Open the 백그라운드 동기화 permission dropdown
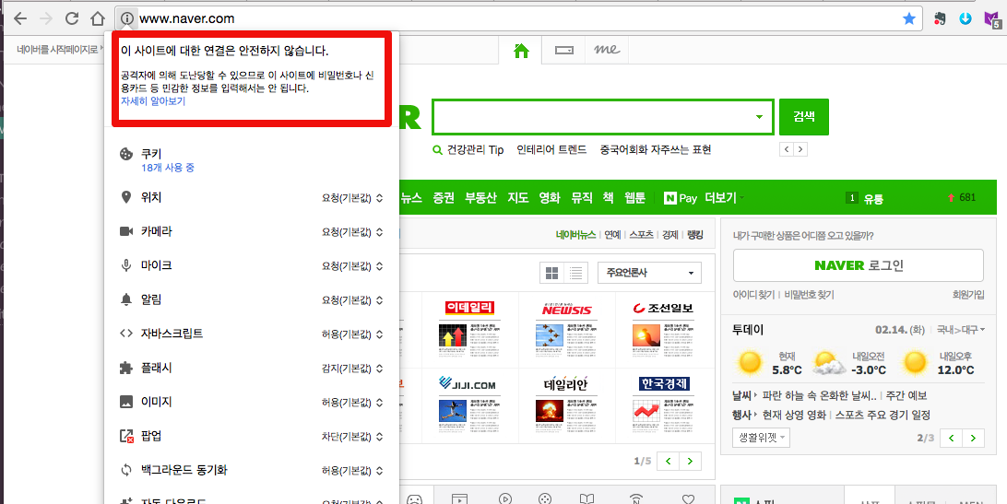This screenshot has height=504, width=1007. pos(352,471)
